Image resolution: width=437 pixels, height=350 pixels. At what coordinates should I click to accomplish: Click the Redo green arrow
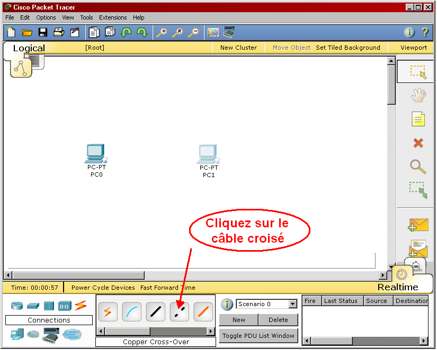(x=142, y=32)
